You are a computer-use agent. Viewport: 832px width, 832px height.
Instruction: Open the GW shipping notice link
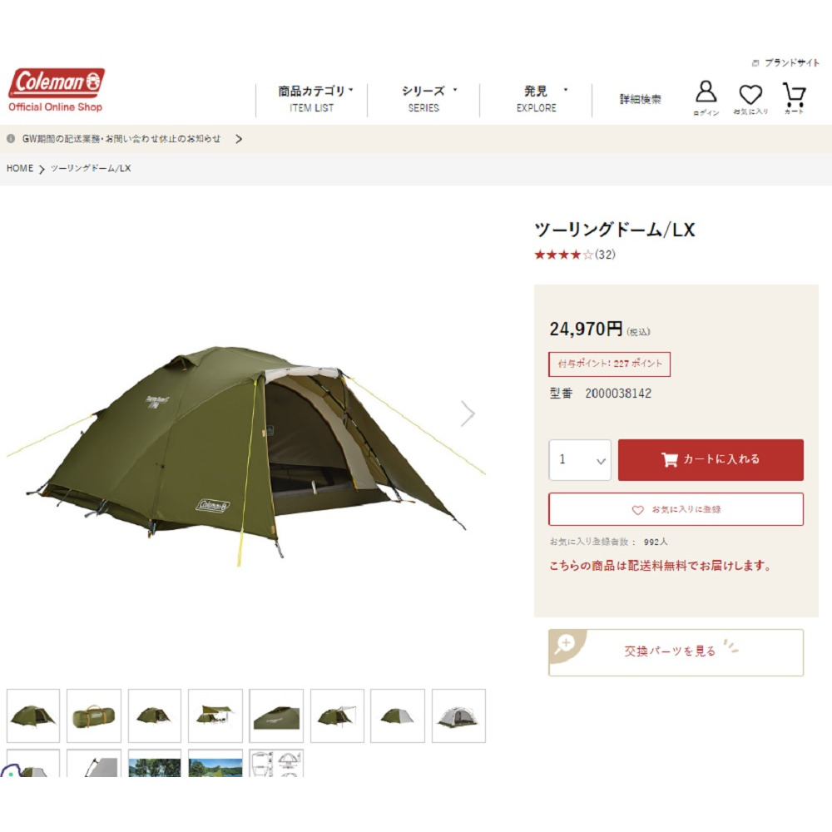pos(121,138)
